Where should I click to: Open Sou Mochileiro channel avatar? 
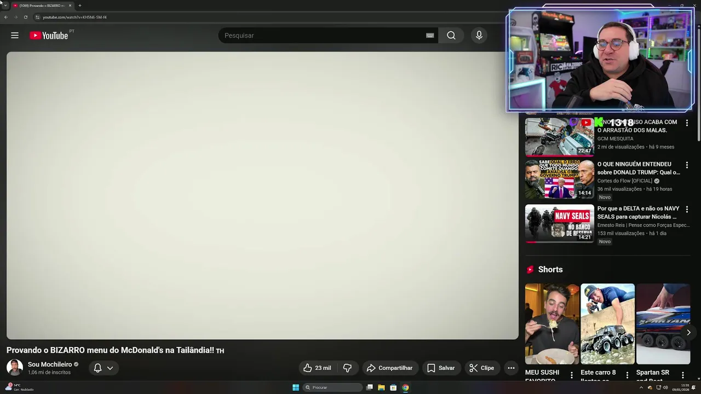point(15,368)
